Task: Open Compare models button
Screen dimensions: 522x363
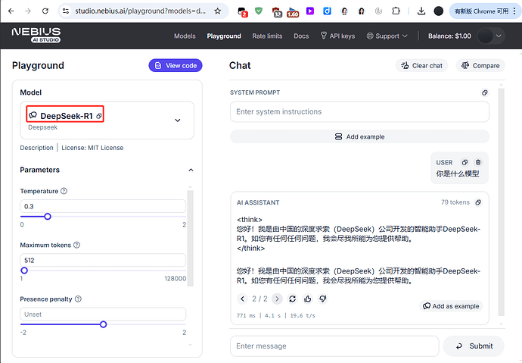Action: click(x=480, y=66)
